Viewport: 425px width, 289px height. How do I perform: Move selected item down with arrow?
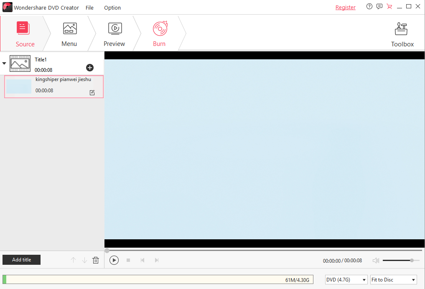(84, 260)
